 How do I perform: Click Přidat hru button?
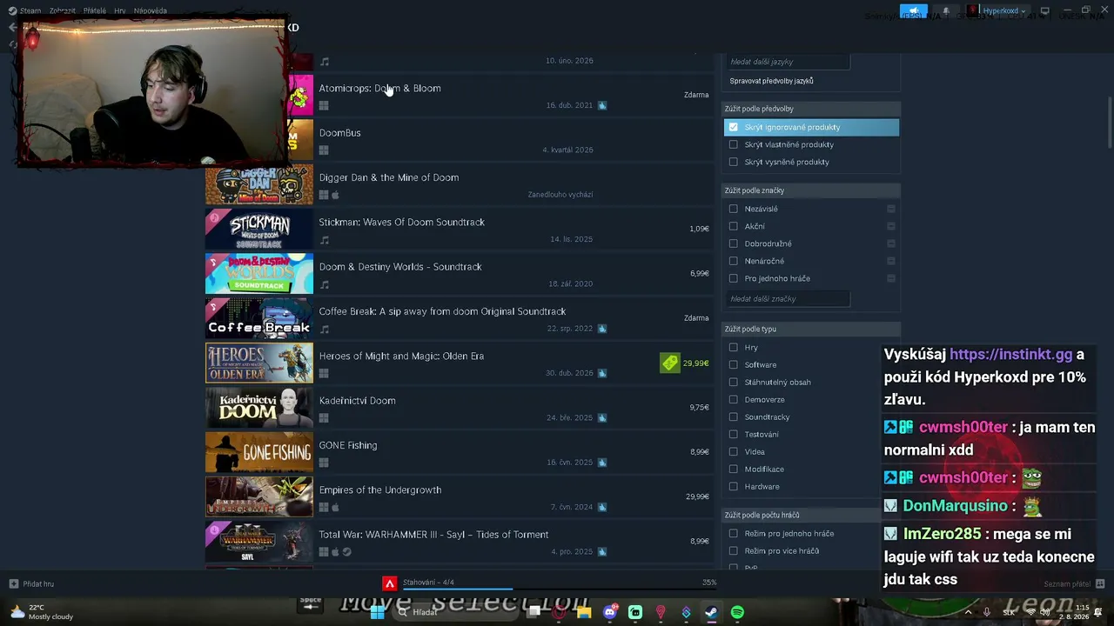point(31,583)
